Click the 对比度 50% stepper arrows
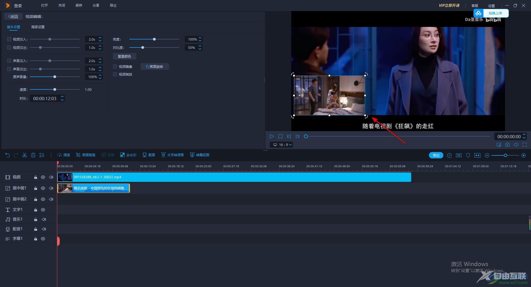This screenshot has width=531, height=287. click(x=200, y=47)
